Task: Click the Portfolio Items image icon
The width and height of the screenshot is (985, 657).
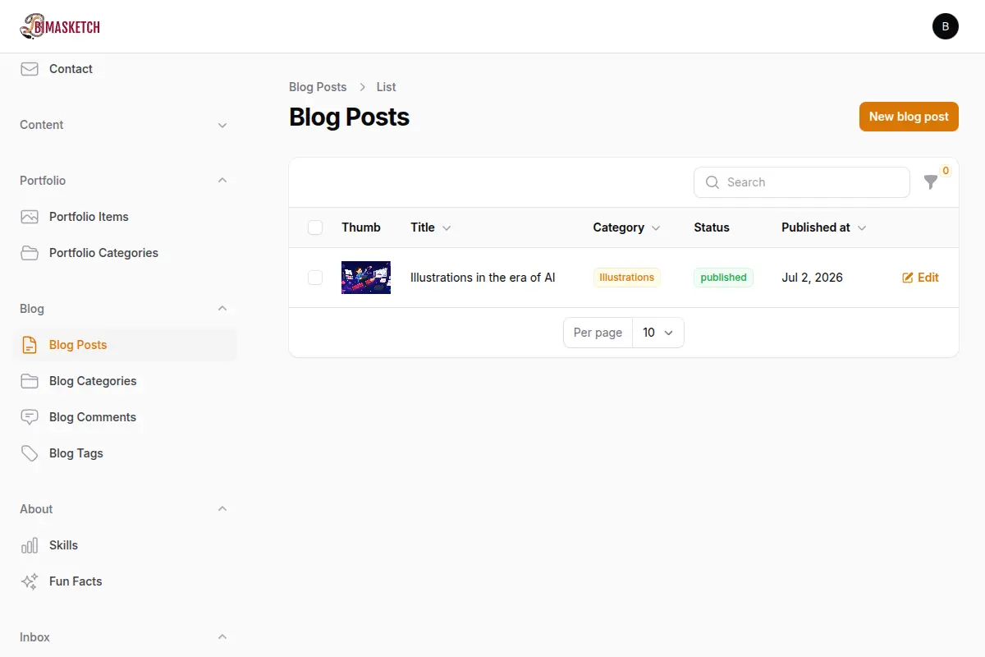Action: click(x=30, y=217)
